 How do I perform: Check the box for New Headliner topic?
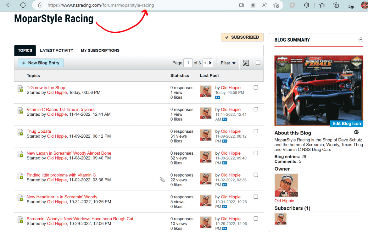[x=256, y=196]
